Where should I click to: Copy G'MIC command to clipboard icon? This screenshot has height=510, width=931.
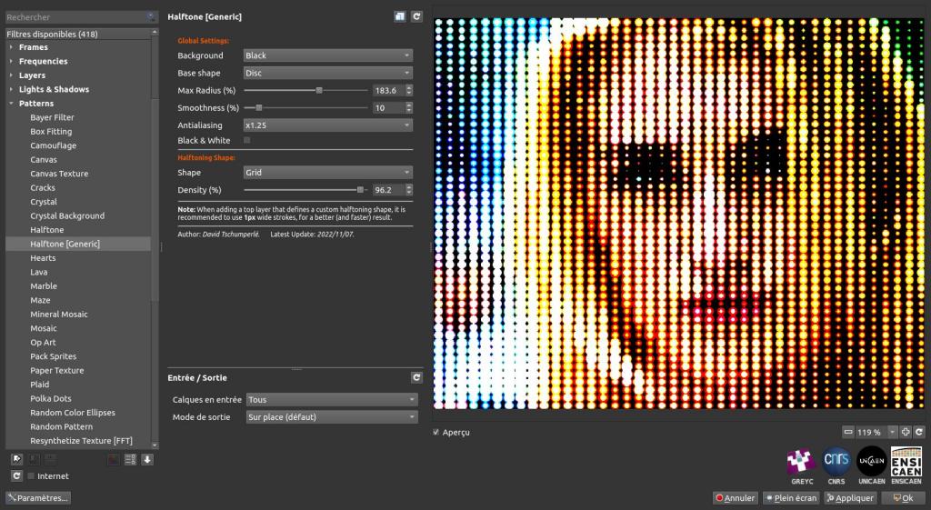point(400,16)
